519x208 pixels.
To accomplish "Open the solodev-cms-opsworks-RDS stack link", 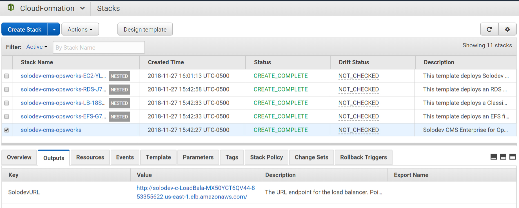I will [63, 89].
